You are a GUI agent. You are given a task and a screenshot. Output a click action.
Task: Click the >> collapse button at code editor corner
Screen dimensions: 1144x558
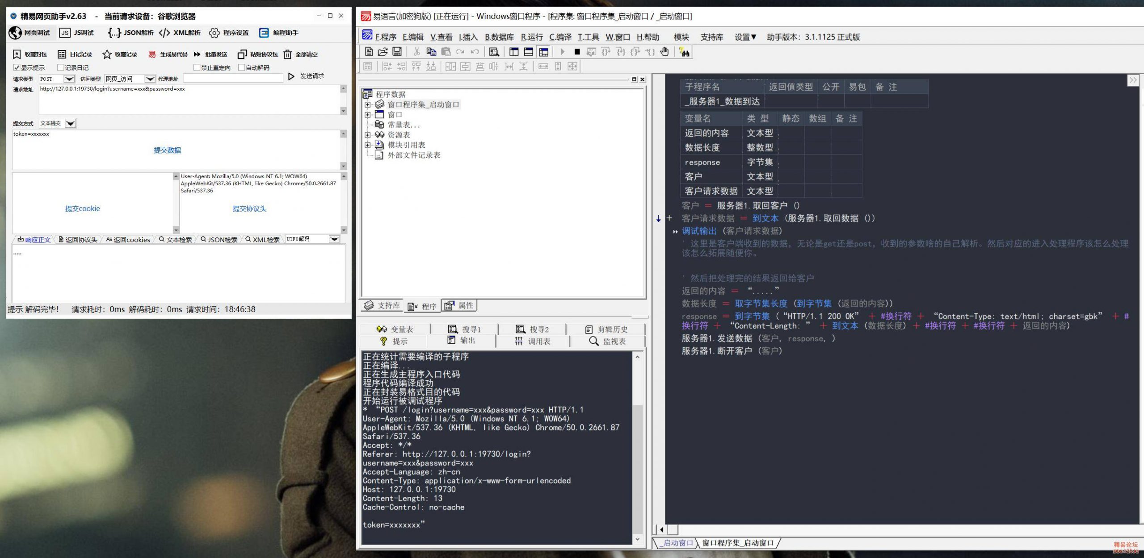pos(1133,80)
